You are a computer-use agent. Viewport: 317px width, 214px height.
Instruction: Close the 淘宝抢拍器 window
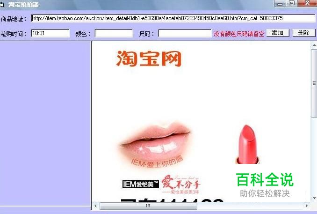pyautogui.click(x=307, y=3)
